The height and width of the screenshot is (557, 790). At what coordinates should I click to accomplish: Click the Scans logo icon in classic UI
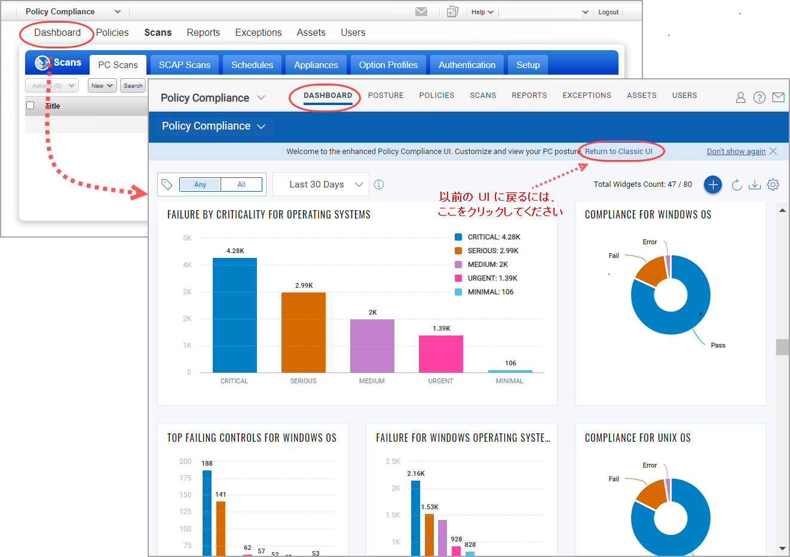42,63
